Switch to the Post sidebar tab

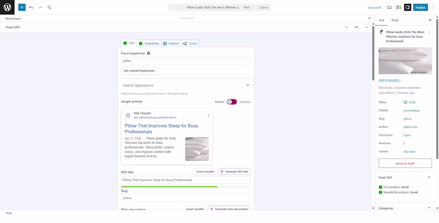tap(381, 20)
